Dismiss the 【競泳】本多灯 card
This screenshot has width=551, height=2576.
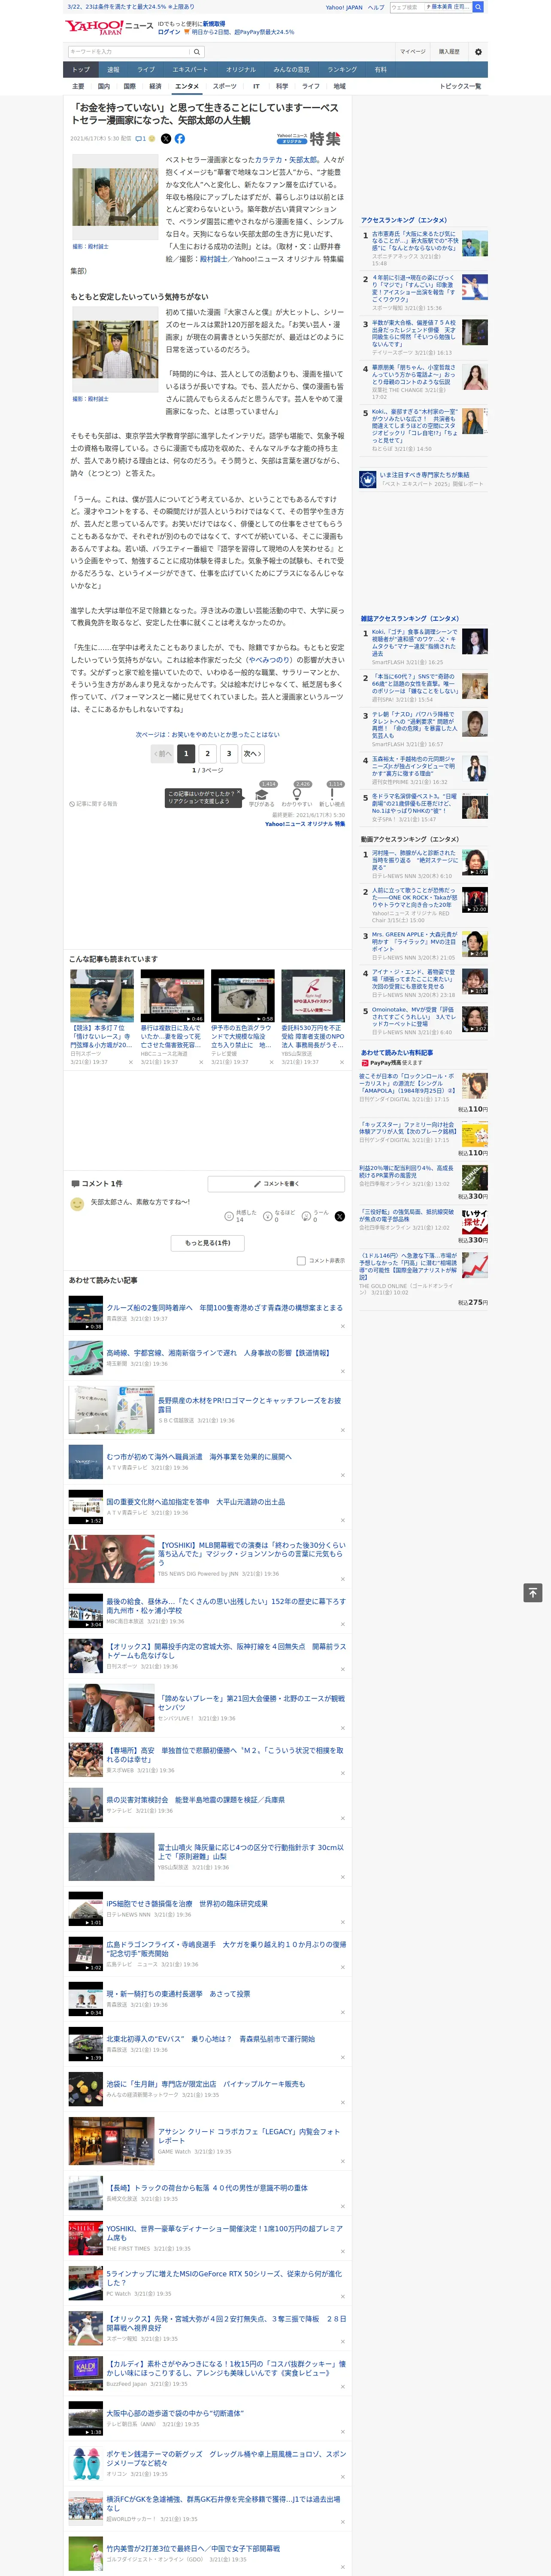(131, 1062)
